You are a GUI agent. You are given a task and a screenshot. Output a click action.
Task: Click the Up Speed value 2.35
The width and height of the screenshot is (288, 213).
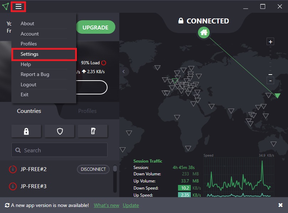185,195
